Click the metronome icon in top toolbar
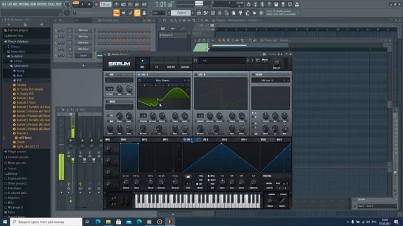 click(116, 4)
